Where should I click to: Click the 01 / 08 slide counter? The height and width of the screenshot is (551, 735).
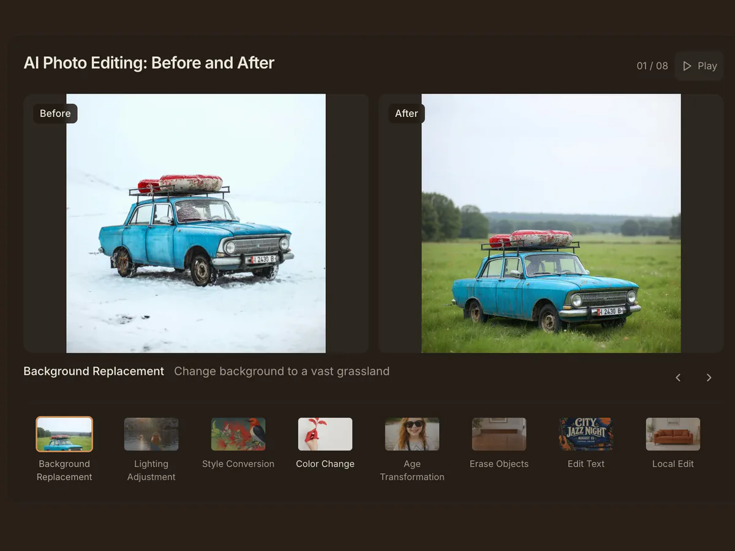(652, 66)
